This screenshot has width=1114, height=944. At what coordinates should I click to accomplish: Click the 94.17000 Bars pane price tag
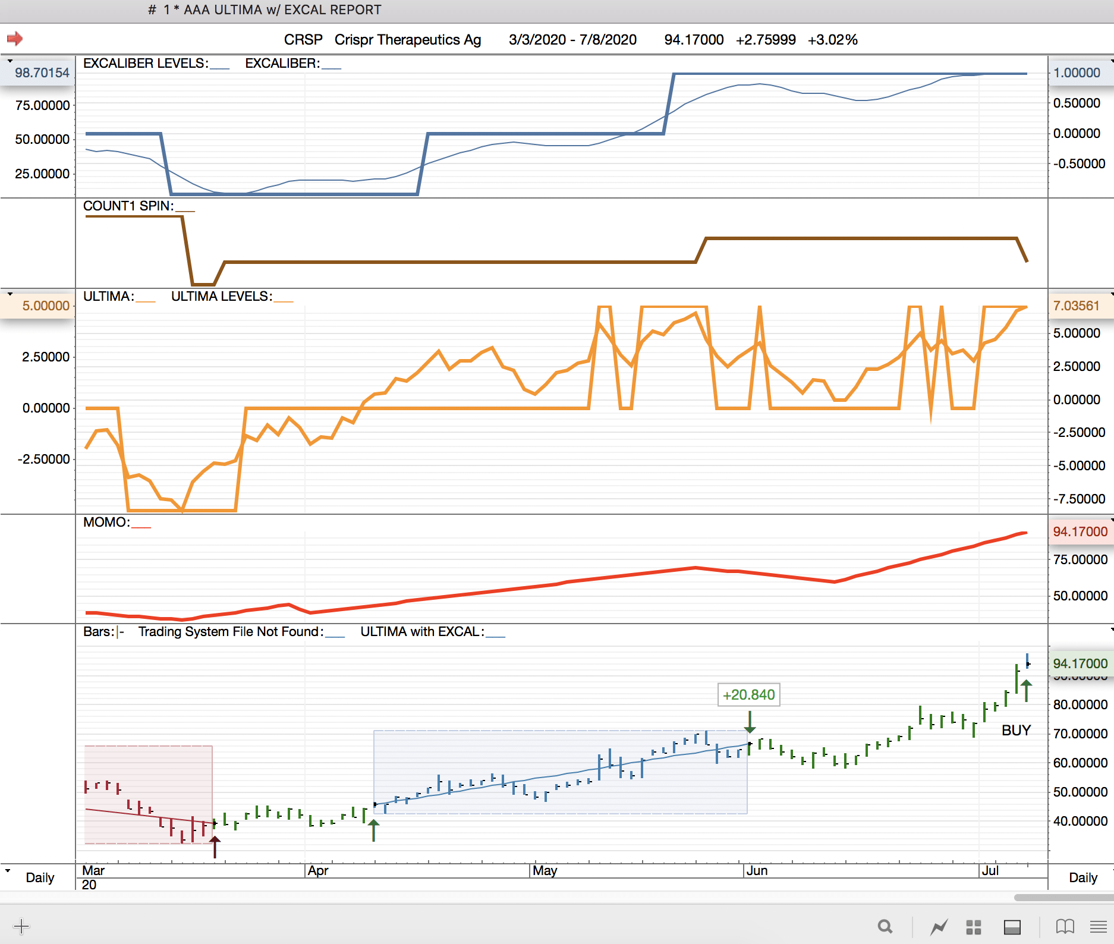pyautogui.click(x=1080, y=663)
